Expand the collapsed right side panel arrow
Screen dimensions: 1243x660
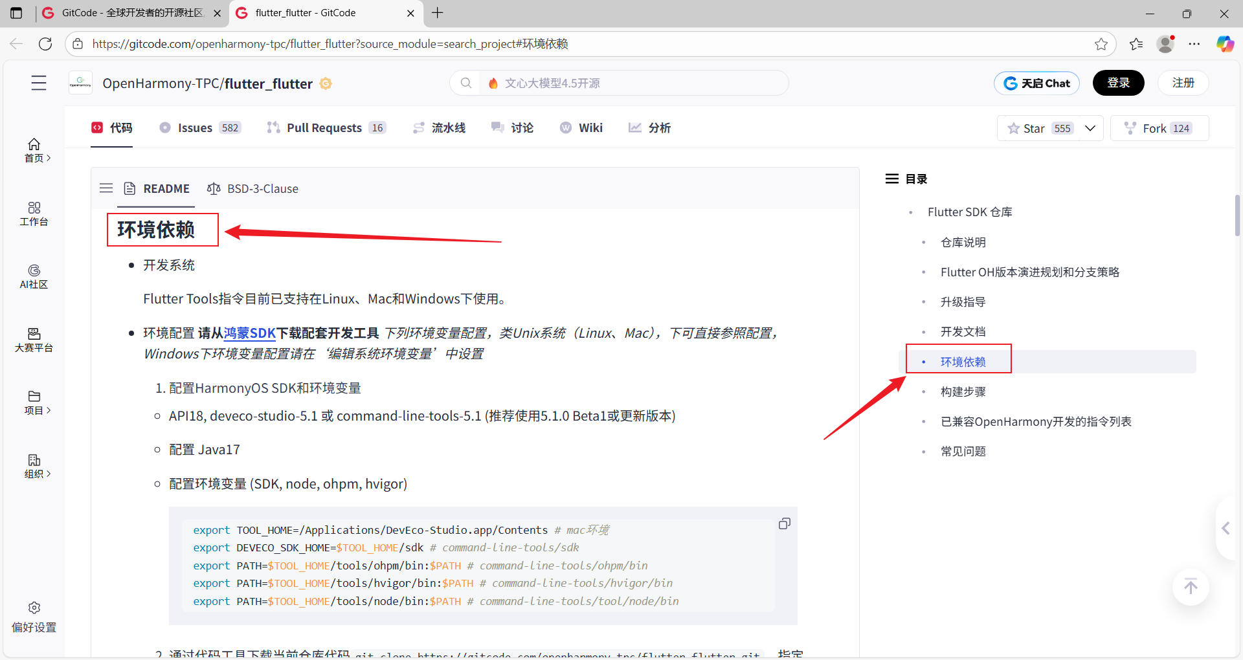click(1226, 529)
